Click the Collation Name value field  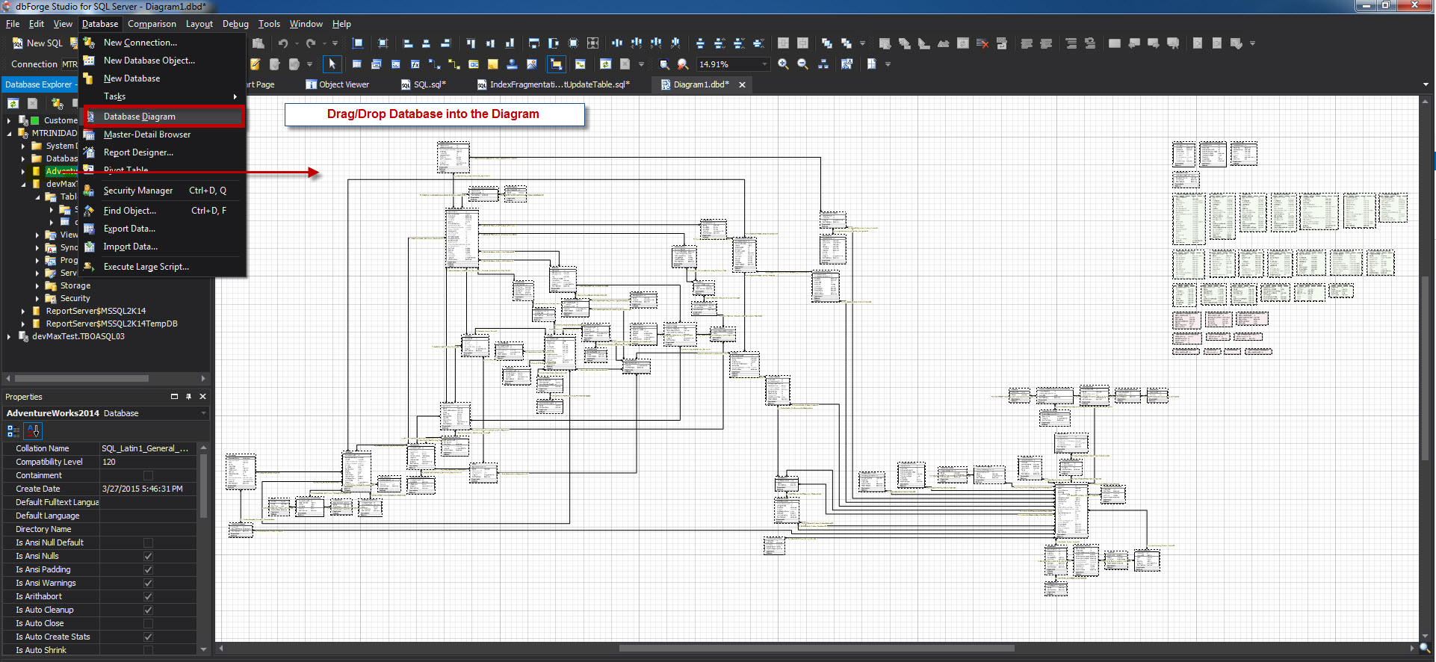click(x=148, y=448)
